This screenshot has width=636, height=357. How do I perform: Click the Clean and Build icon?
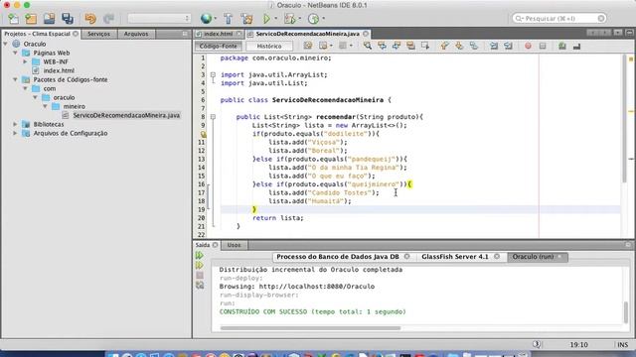(246, 19)
